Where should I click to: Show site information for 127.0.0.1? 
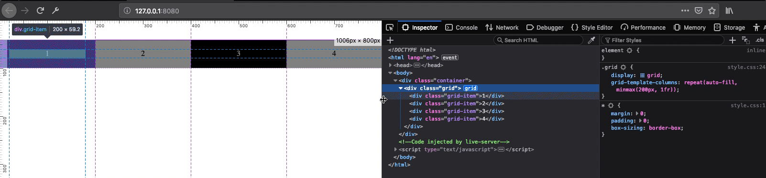127,11
